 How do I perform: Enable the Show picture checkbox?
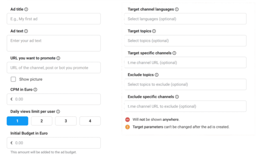coord(13,79)
